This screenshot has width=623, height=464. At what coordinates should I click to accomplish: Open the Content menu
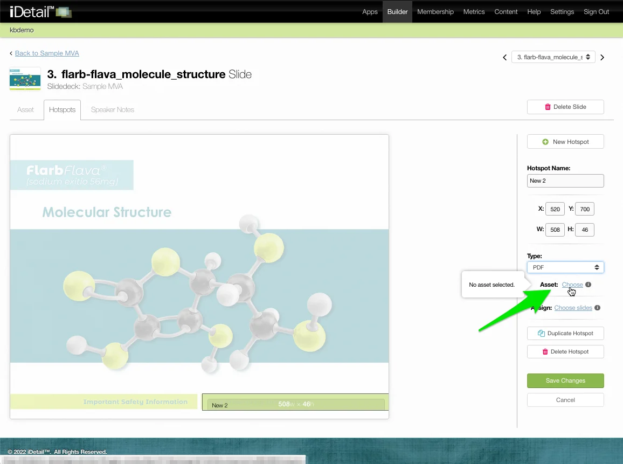tap(506, 11)
